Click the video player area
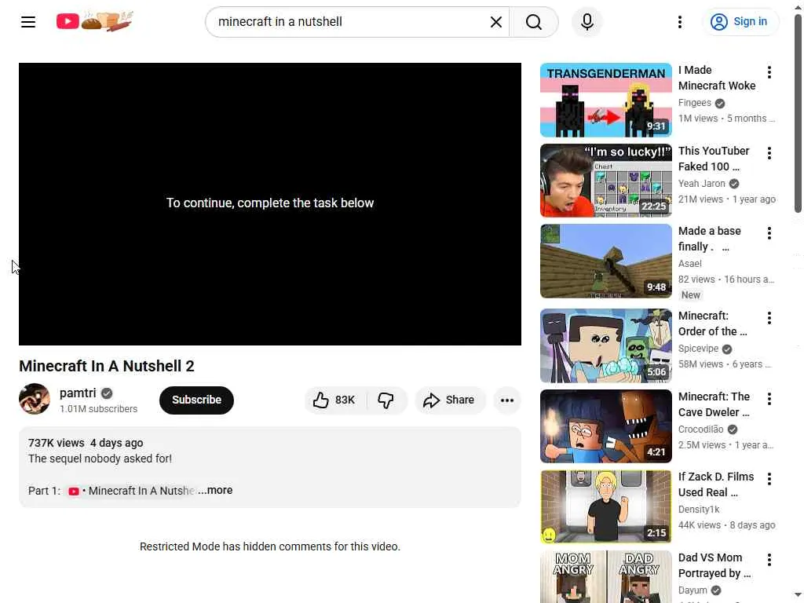Screen dimensions: 804x603 point(270,204)
